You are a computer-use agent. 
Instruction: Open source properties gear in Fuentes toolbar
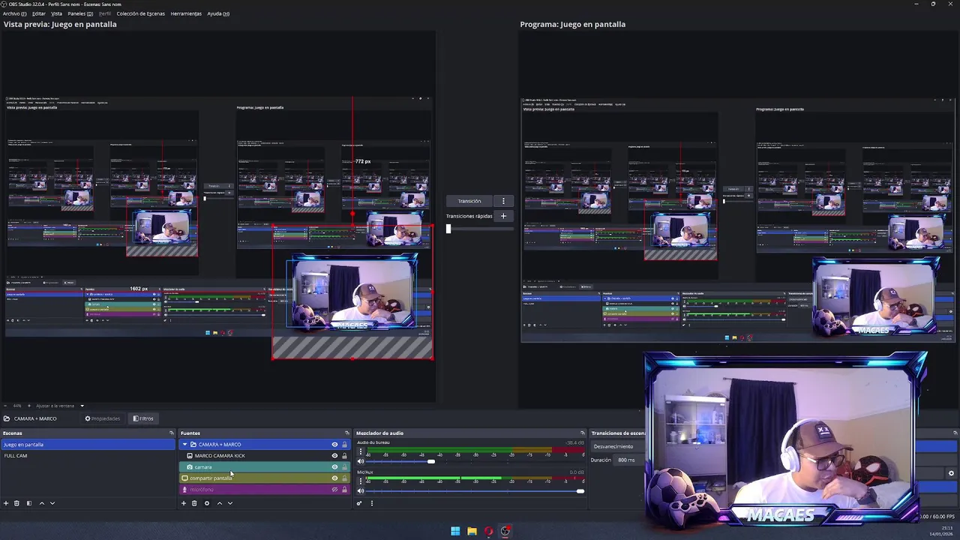pyautogui.click(x=207, y=503)
